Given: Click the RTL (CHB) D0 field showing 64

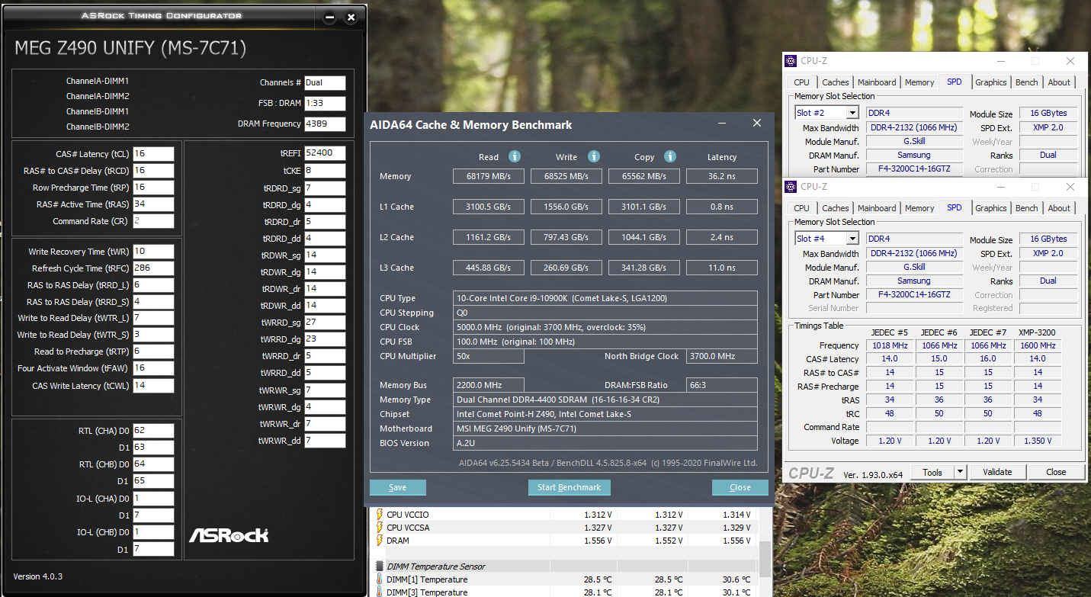Looking at the screenshot, I should pos(153,464).
